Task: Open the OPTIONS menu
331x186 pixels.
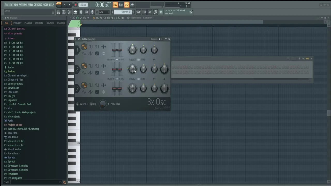Action: coord(38,5)
